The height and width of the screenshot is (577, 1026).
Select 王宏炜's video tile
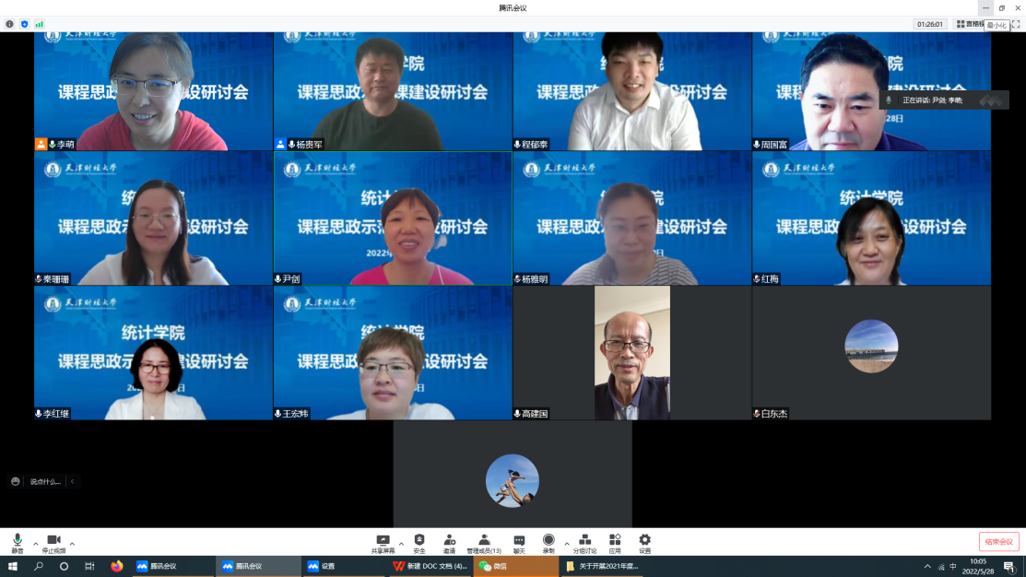(x=393, y=353)
